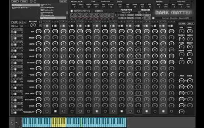Click the CUTOFF row master knob
This screenshot has height=128, width=204.
click(39, 81)
